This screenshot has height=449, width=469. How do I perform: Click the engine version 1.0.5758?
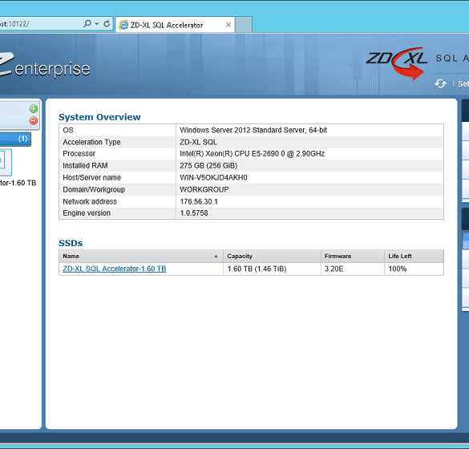pos(194,213)
